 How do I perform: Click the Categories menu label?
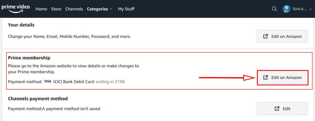coord(97,9)
